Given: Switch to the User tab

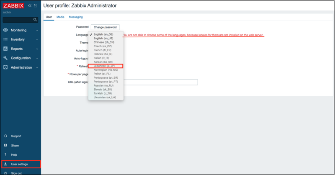Looking at the screenshot, I should point(49,17).
